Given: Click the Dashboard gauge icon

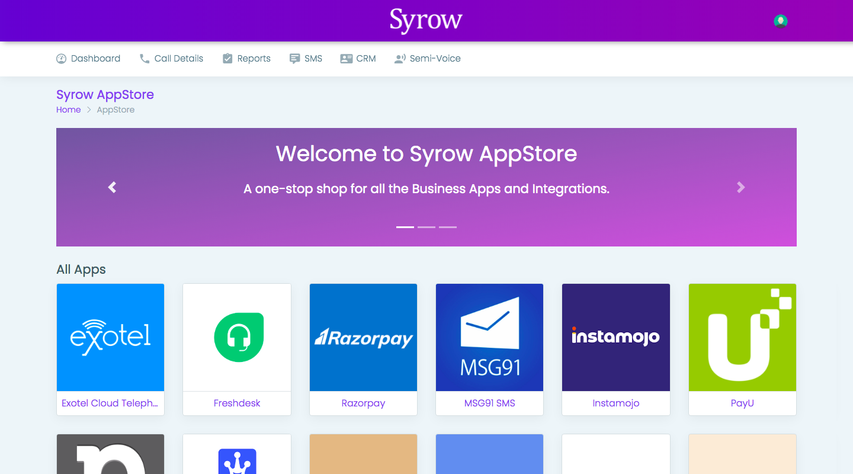Looking at the screenshot, I should [x=61, y=59].
